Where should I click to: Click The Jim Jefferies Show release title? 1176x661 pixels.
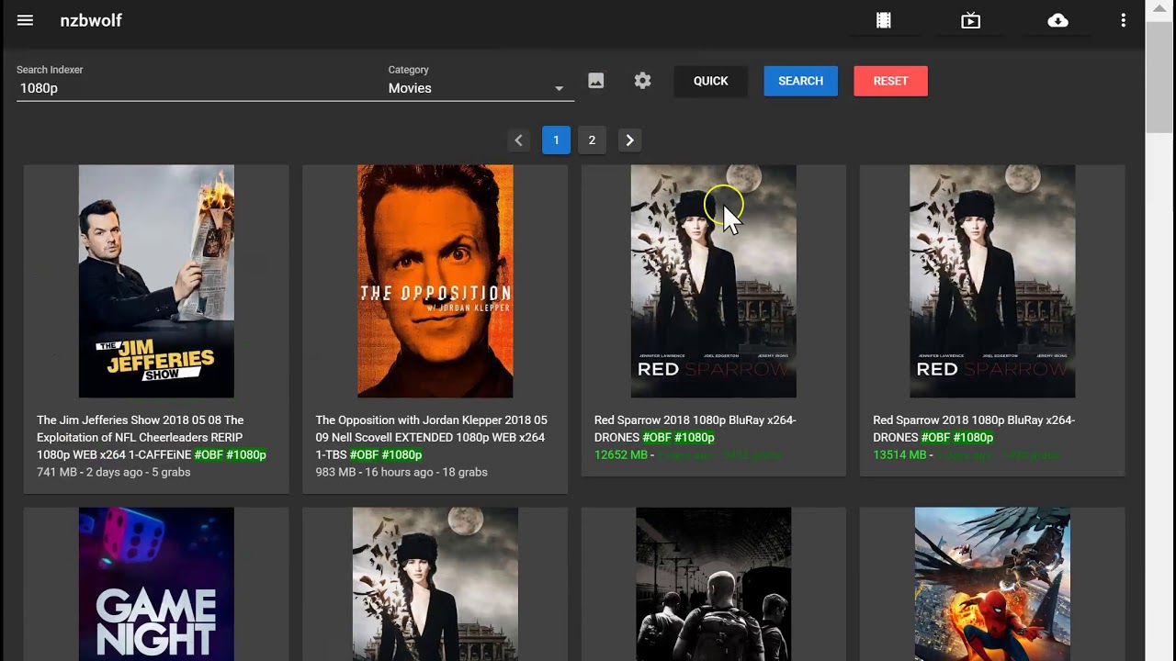[x=152, y=437]
